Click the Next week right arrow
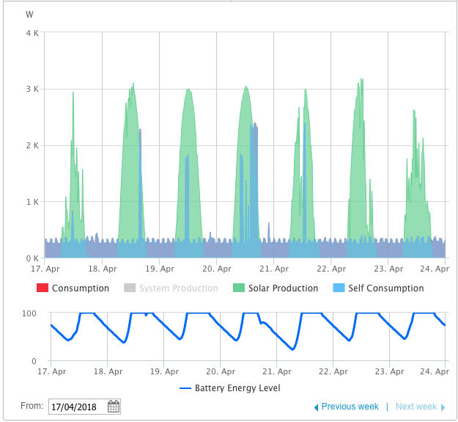The height and width of the screenshot is (422, 458). click(443, 407)
